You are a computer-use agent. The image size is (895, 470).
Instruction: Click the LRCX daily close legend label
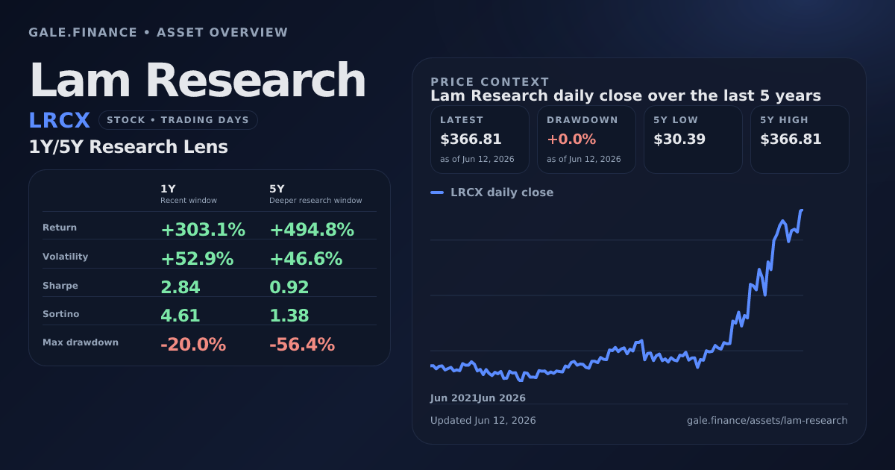point(502,192)
